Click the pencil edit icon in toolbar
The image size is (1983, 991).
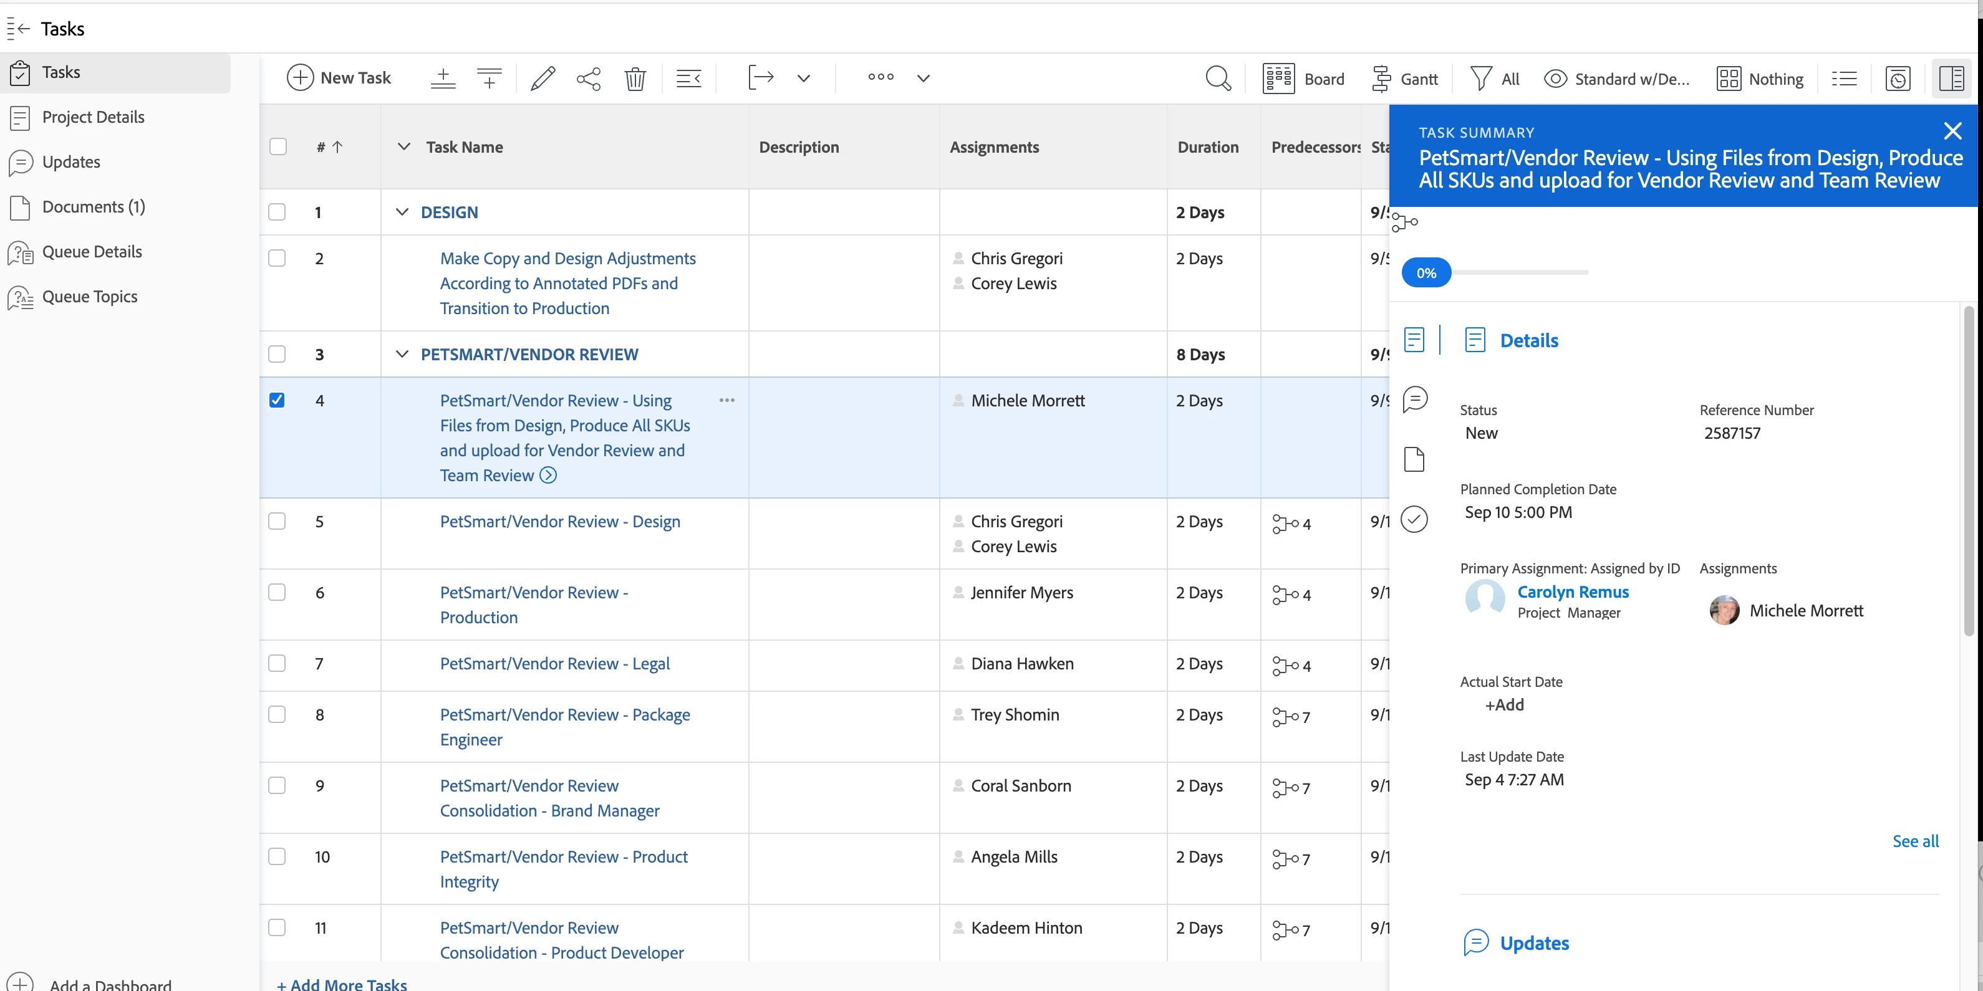pyautogui.click(x=543, y=79)
